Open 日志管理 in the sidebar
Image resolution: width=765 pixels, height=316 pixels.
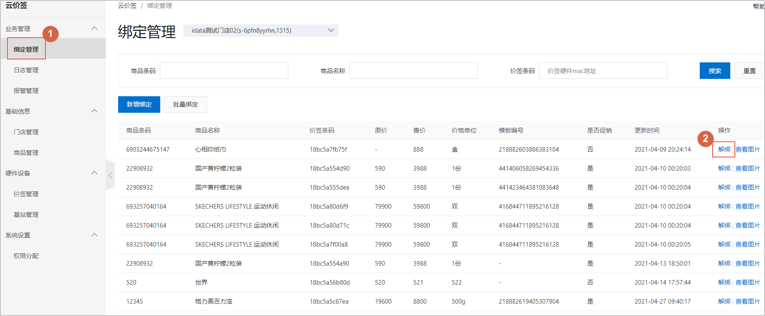pos(26,70)
